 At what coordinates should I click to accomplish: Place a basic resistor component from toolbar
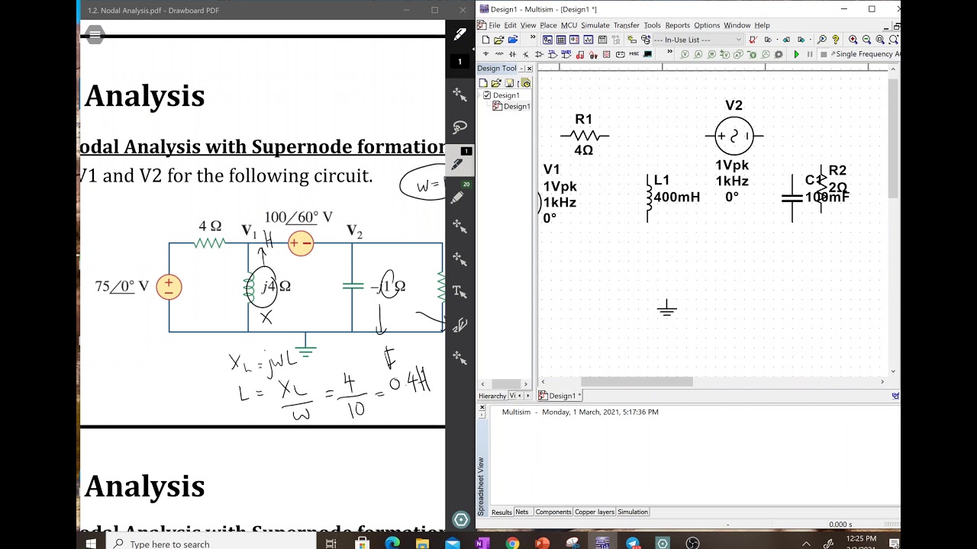click(498, 54)
